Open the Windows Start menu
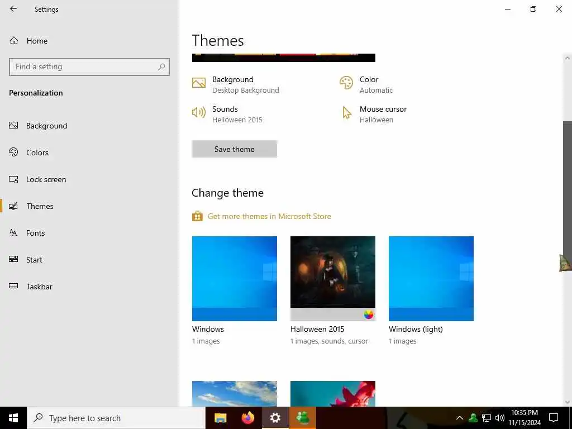The image size is (572, 429). [x=13, y=418]
